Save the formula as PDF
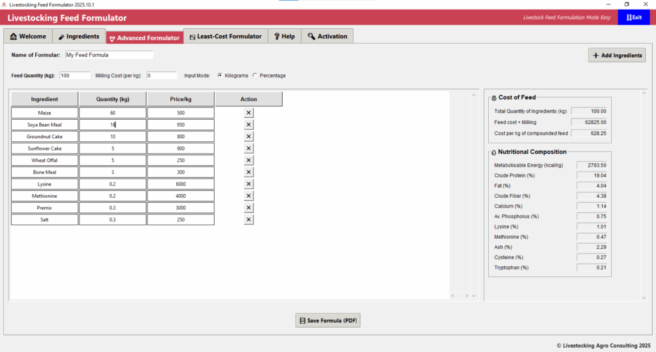656x352 pixels. pyautogui.click(x=327, y=320)
